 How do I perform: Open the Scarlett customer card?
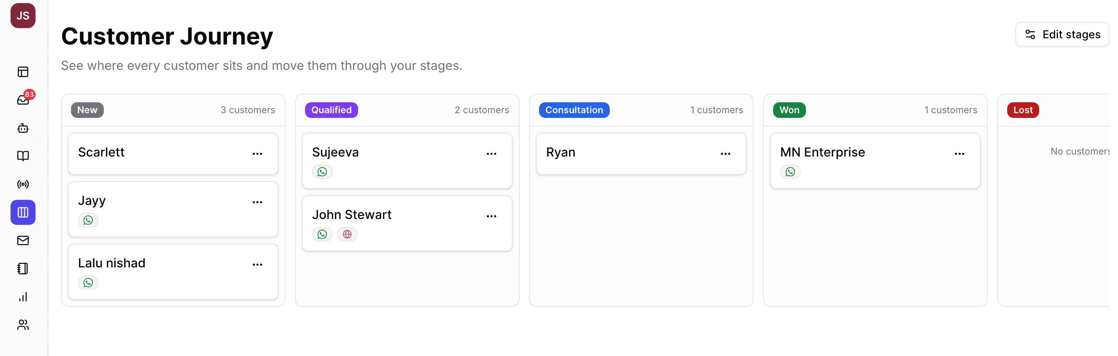[173, 154]
